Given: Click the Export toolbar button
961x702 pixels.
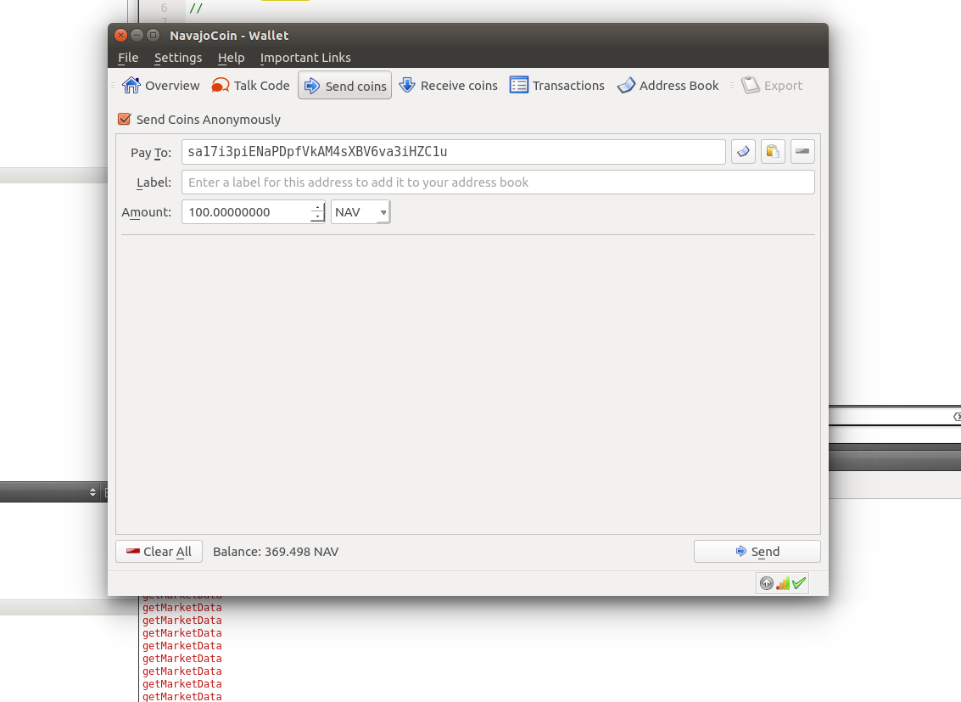Looking at the screenshot, I should pyautogui.click(x=772, y=85).
